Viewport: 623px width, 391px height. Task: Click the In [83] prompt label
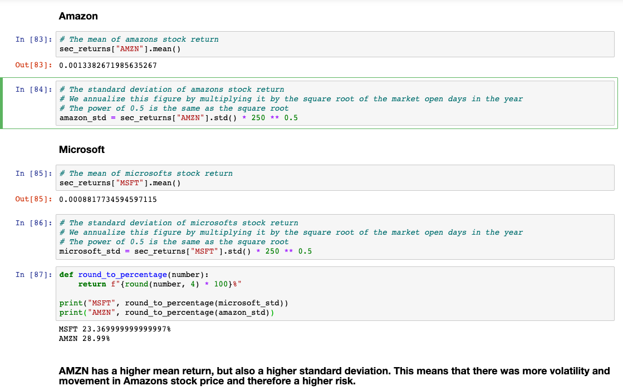(x=33, y=39)
